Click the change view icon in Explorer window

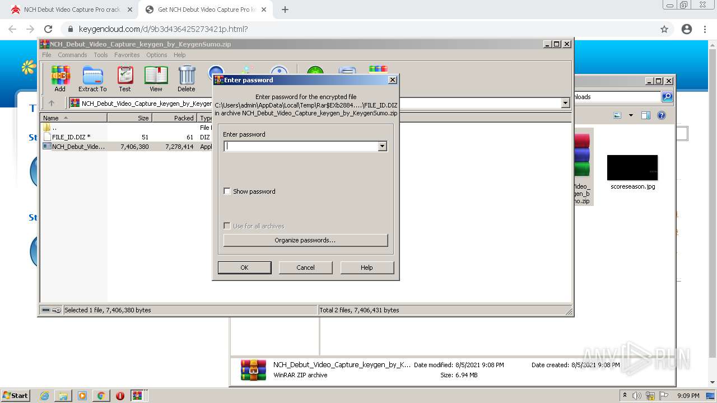[x=617, y=115]
